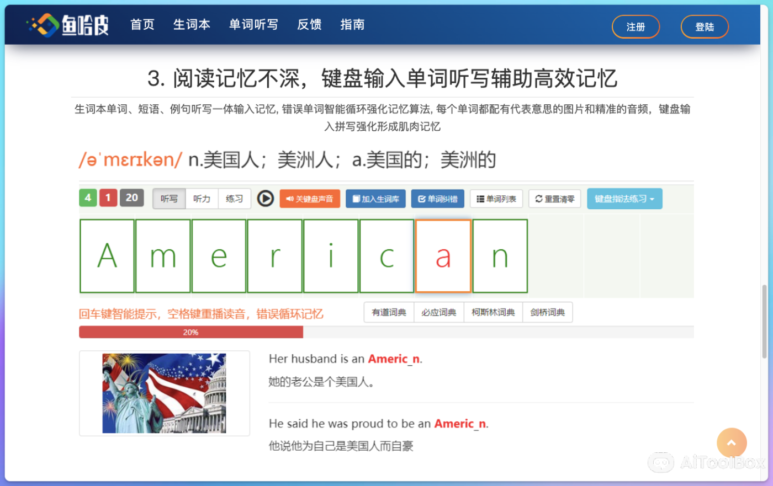
Task: Click the highlighted letter box 'a'
Action: pos(443,256)
